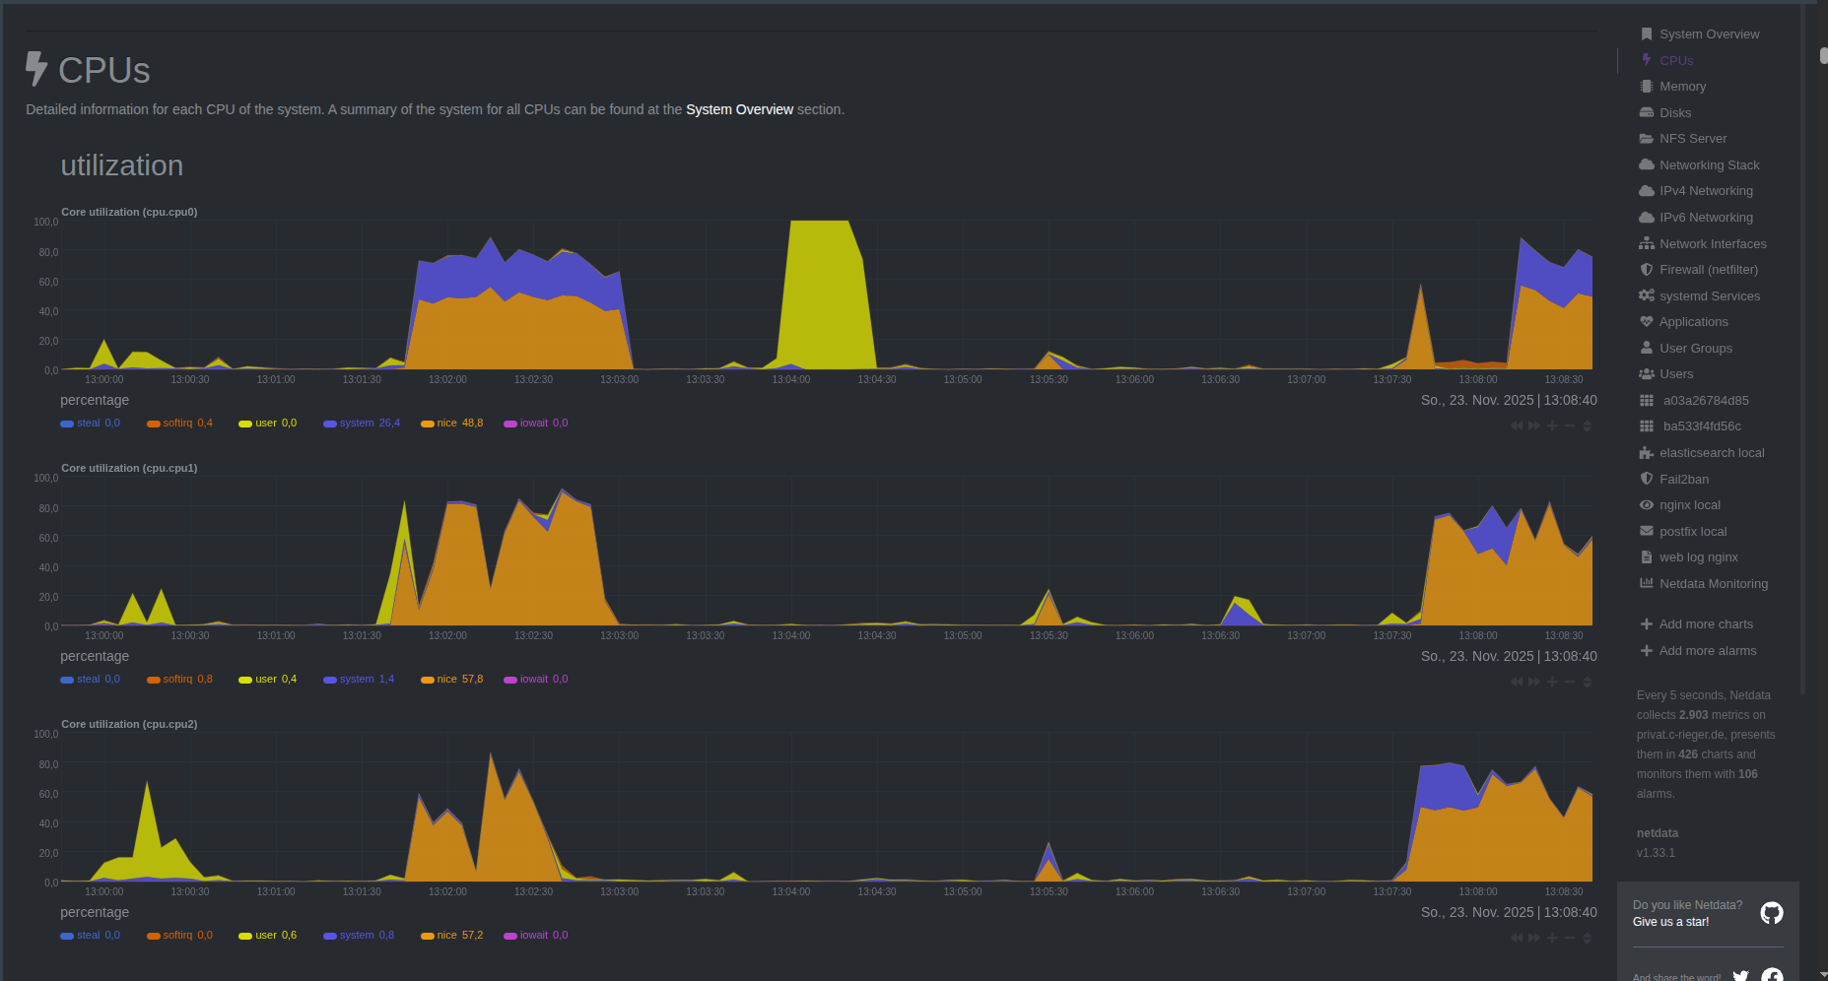Click the cpu2 chart resize handle

pos(1587,938)
